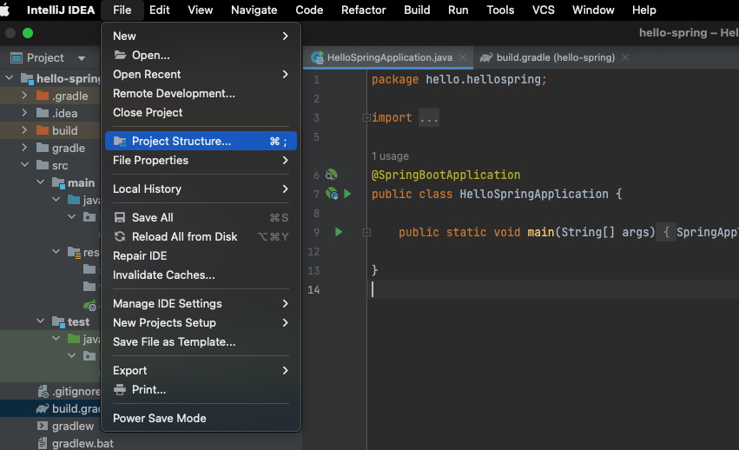Open the Project view dropdown

(82, 58)
